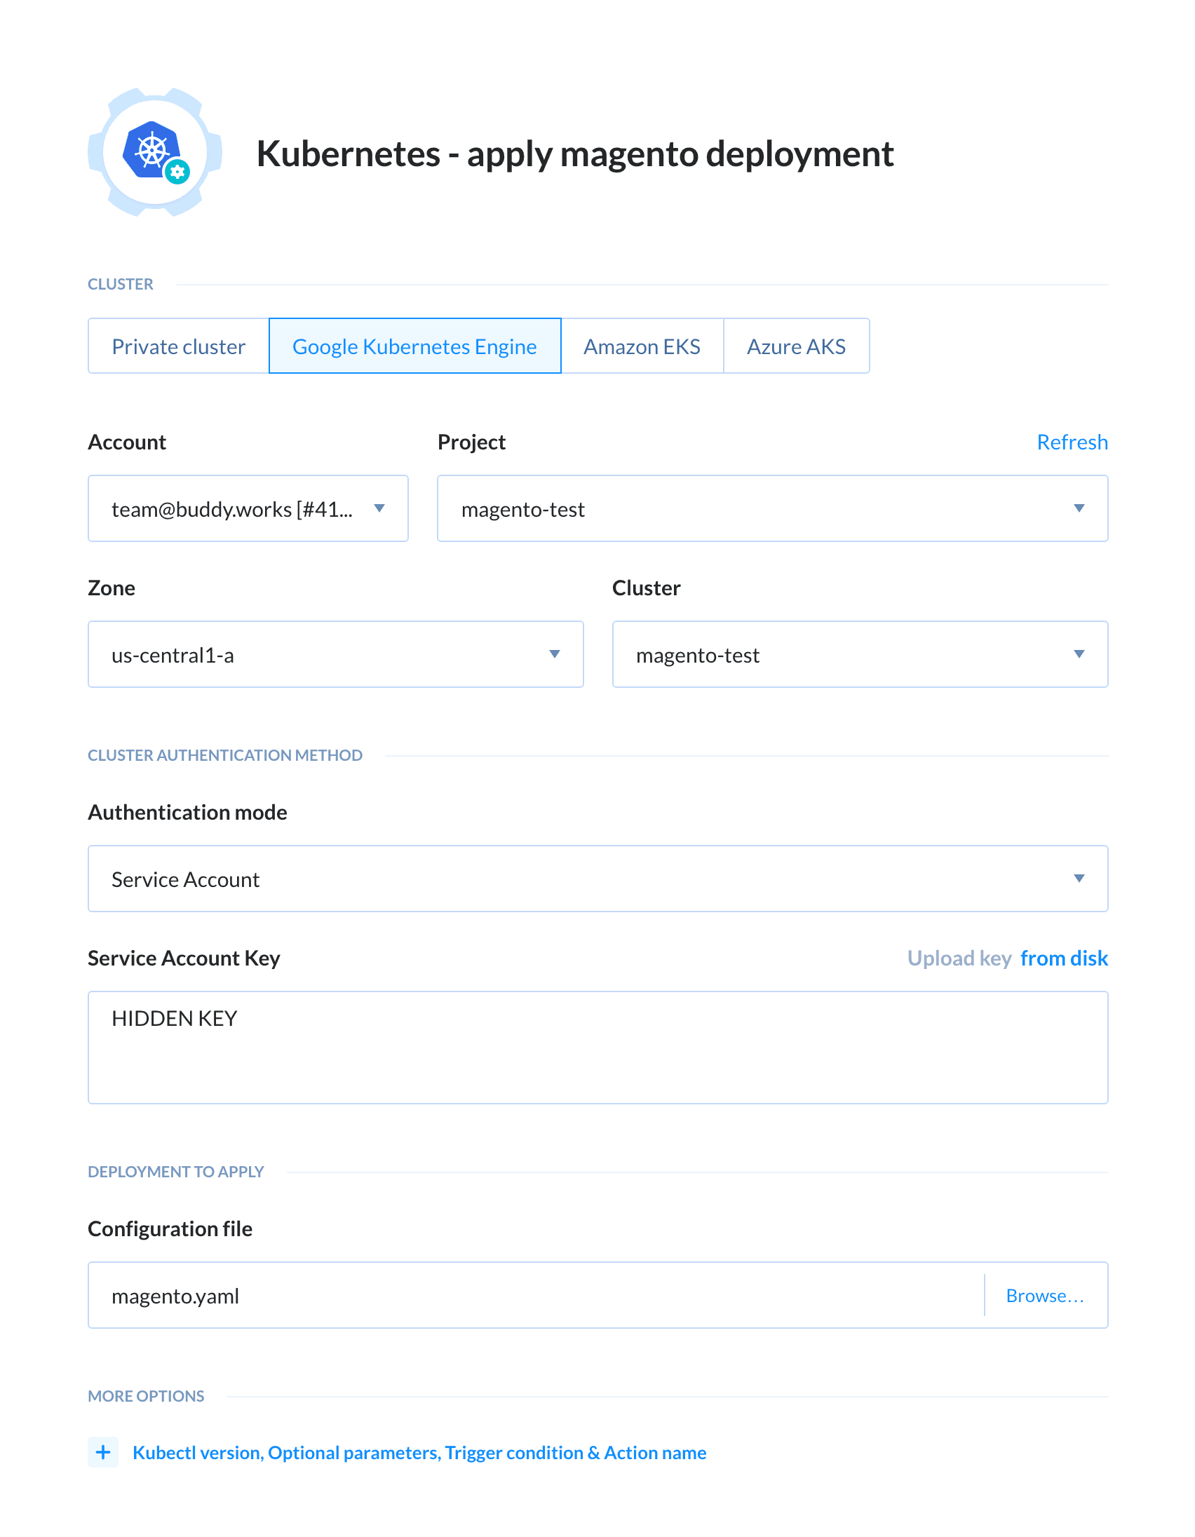Image resolution: width=1195 pixels, height=1537 pixels.
Task: Click the Refresh link
Action: pyautogui.click(x=1072, y=442)
